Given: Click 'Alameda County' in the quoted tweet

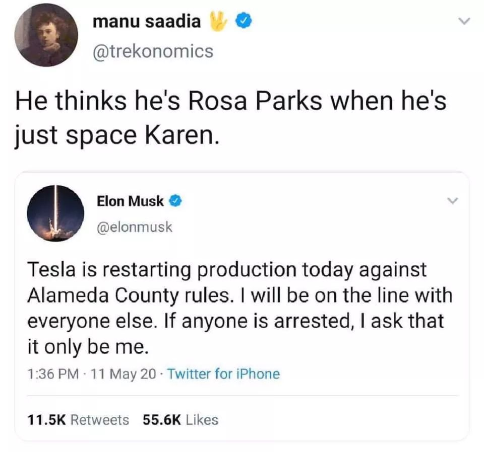Looking at the screenshot, I should (x=94, y=295).
